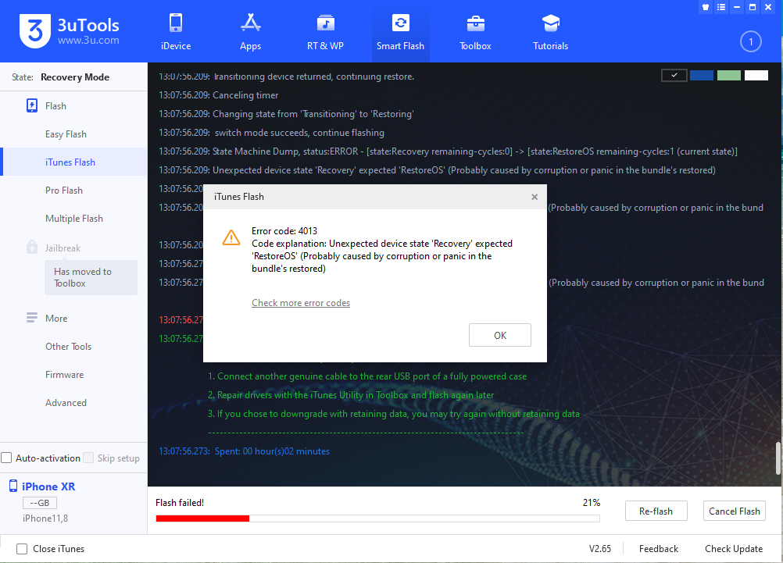Open Other Tools in sidebar
783x563 pixels.
pyautogui.click(x=69, y=347)
